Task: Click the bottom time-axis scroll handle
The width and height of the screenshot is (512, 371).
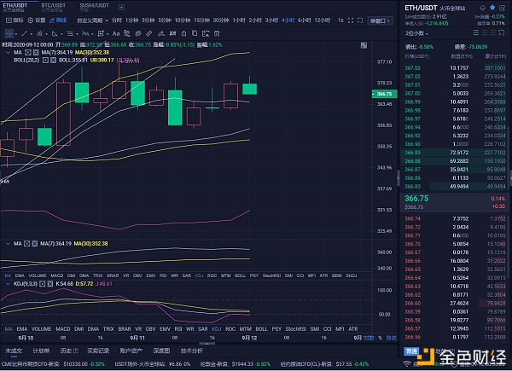Action: click(207, 343)
